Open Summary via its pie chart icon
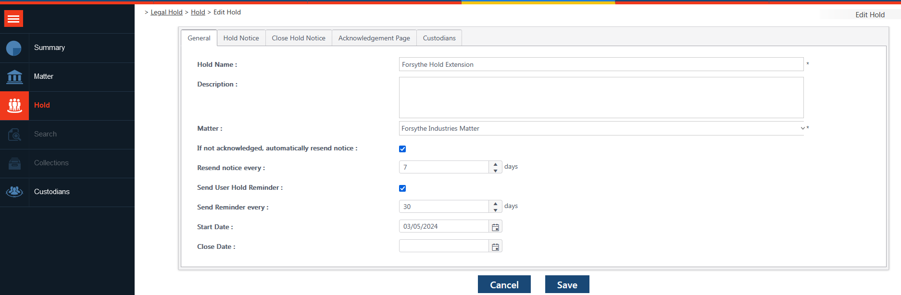Screen dimensions: 901x295 [x=14, y=48]
